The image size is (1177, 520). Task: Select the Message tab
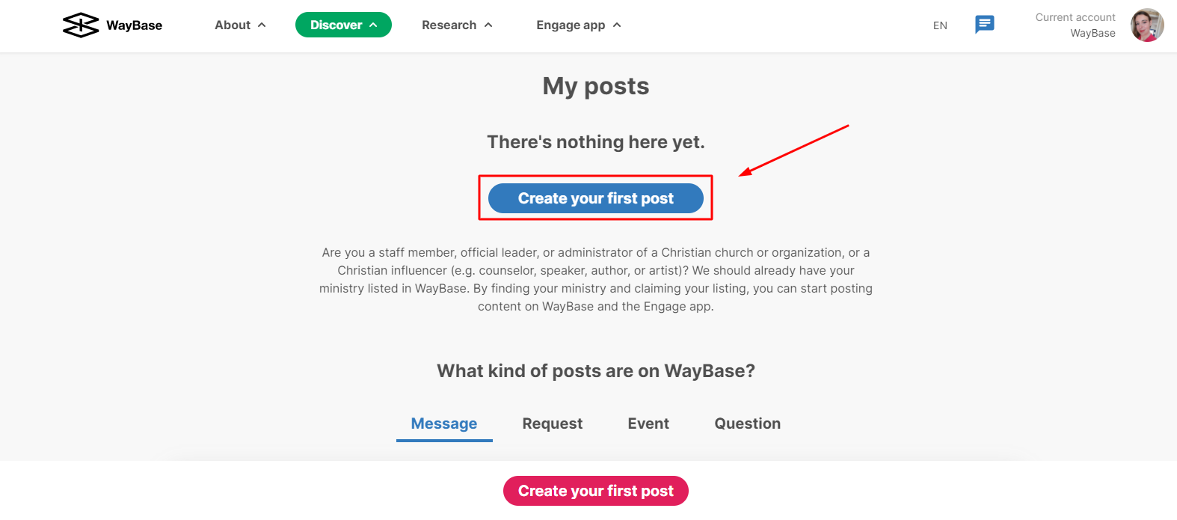point(444,423)
